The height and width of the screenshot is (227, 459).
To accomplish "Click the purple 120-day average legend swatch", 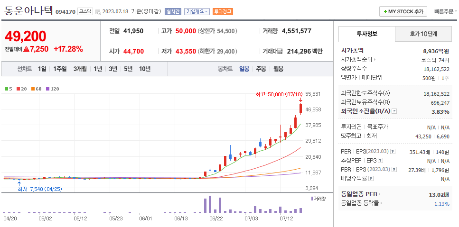I will tap(48, 89).
